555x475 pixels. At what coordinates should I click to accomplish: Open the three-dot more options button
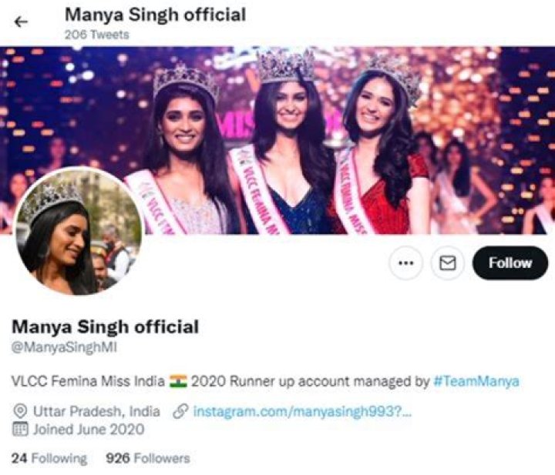[405, 263]
